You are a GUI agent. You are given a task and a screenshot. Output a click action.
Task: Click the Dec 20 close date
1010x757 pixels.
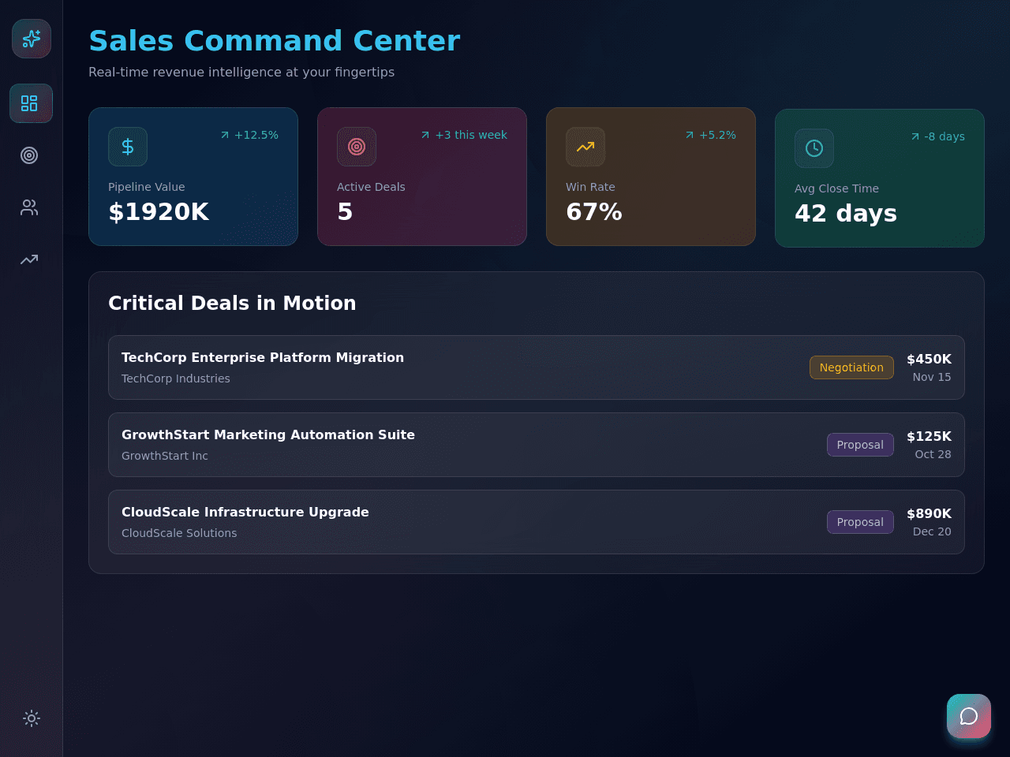(932, 531)
